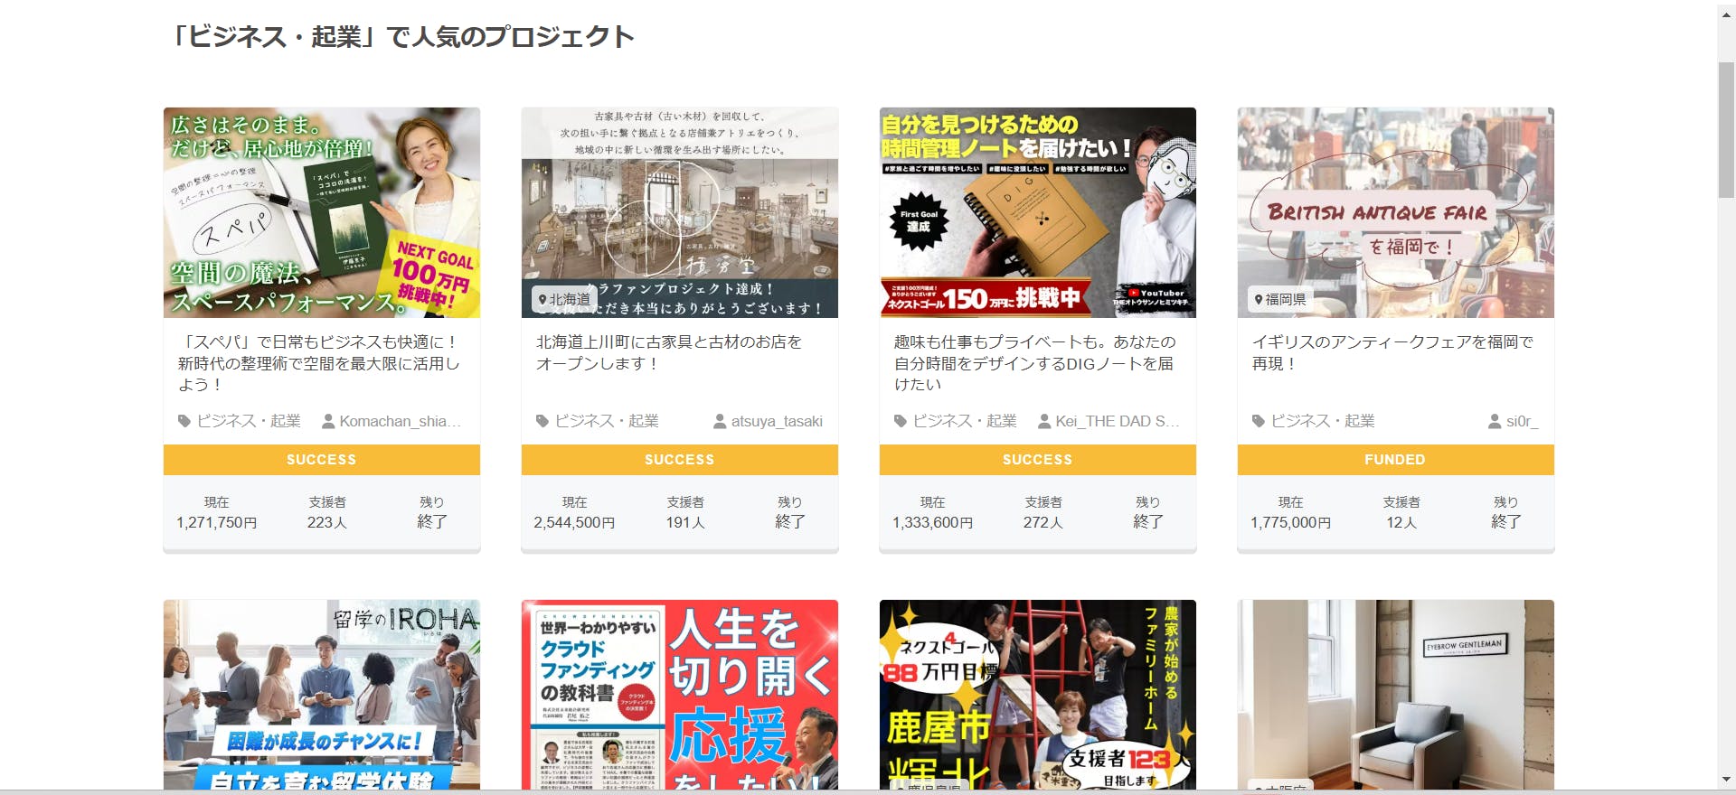
Task: Click the tag icon on the 北海道上川町 card
Action: pyautogui.click(x=542, y=421)
